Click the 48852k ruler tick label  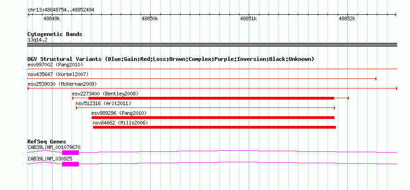347,18
